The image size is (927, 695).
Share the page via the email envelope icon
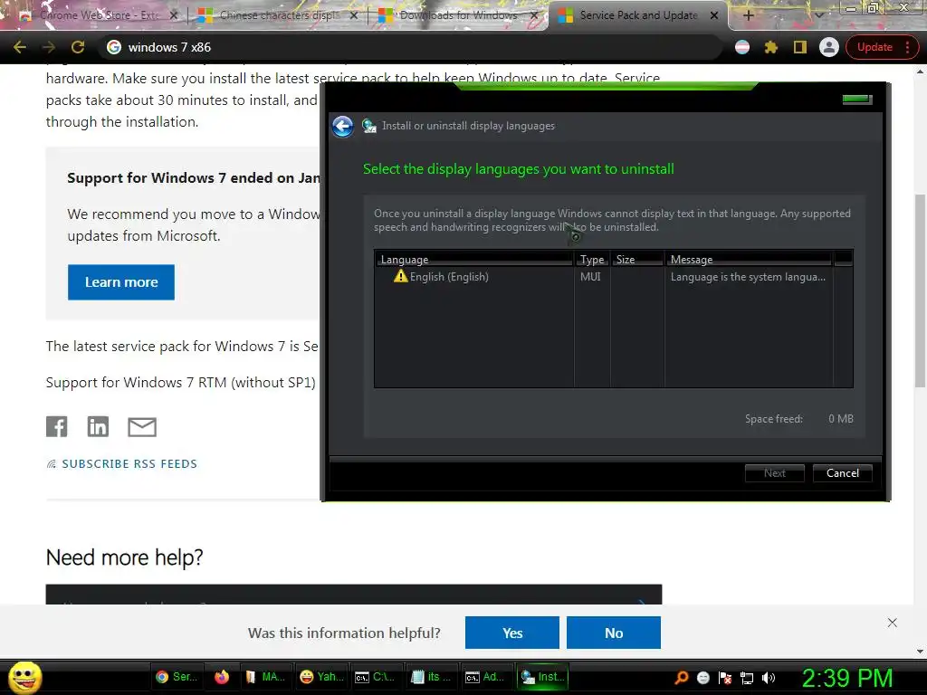tap(142, 427)
